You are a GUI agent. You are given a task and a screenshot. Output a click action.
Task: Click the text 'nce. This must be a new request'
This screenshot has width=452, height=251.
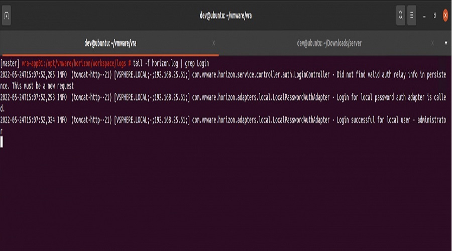pos(37,86)
